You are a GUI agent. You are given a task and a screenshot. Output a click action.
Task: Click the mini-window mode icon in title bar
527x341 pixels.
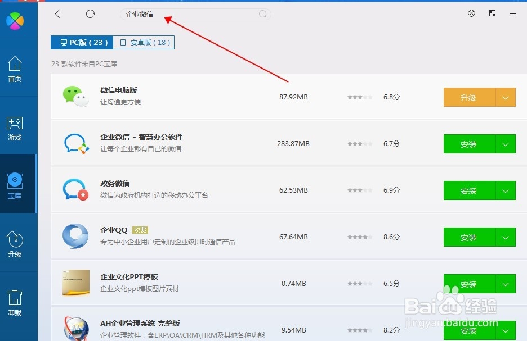pyautogui.click(x=493, y=13)
